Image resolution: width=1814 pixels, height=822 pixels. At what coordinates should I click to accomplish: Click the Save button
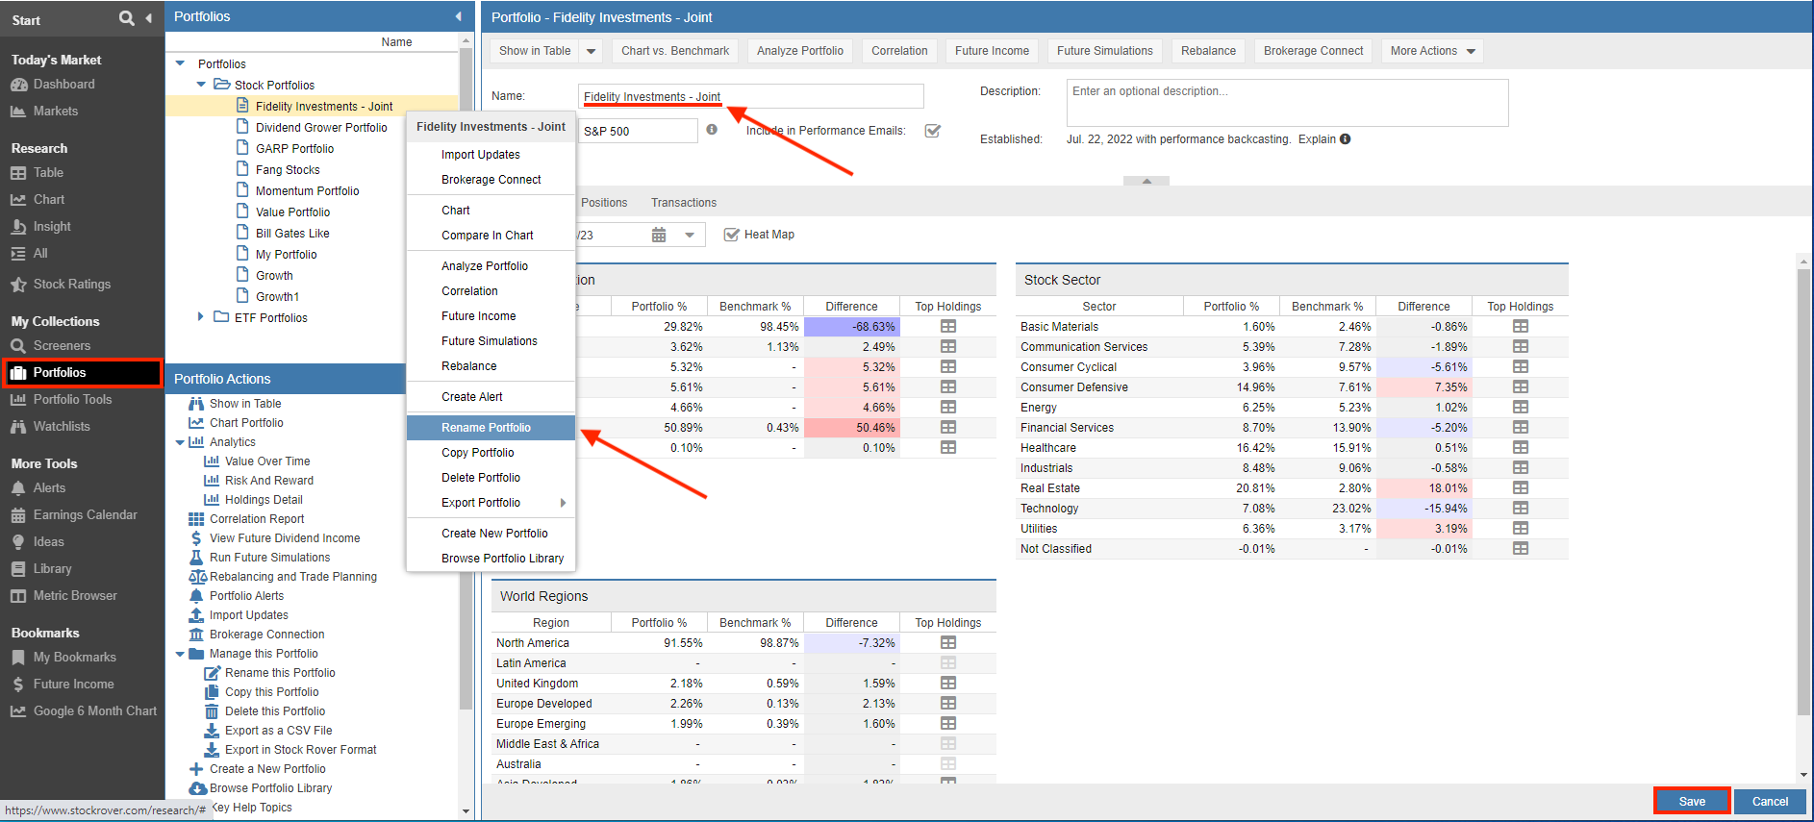click(1692, 801)
